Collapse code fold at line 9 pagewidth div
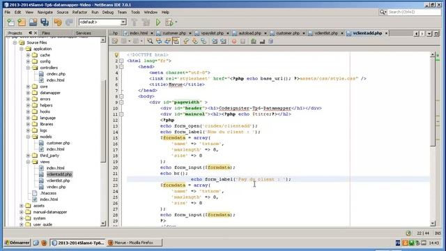Image resolution: width=446 pixels, height=251 pixels. tap(121, 102)
